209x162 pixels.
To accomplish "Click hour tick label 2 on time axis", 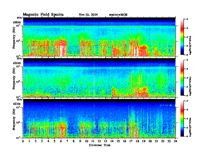I will click(36, 141).
